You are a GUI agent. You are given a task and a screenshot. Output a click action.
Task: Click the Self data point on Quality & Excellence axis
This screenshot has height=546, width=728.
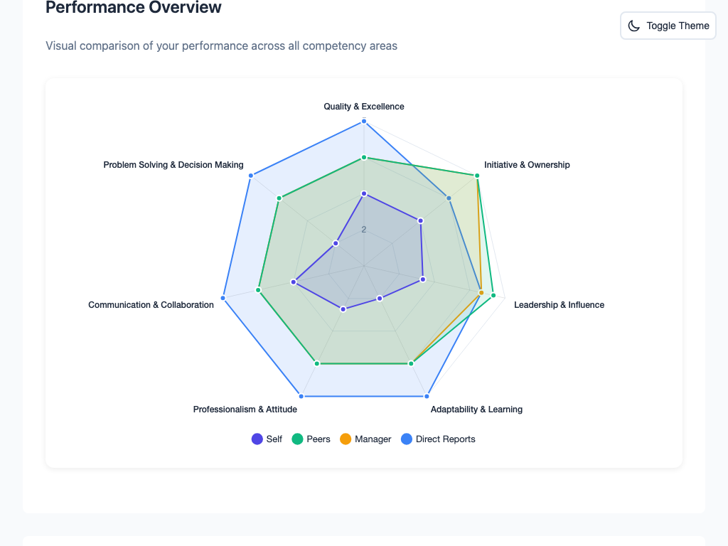[364, 192]
